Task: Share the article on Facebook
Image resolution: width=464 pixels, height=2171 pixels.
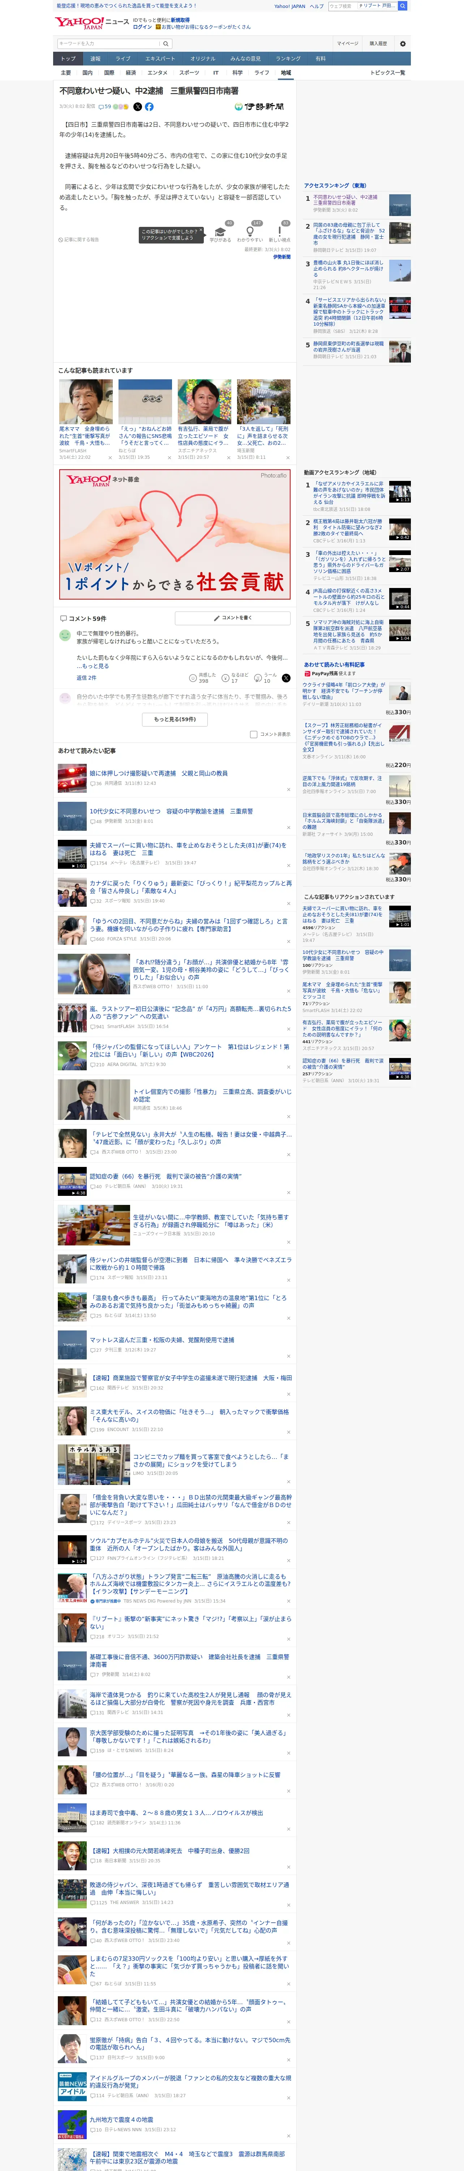Action: [x=149, y=107]
